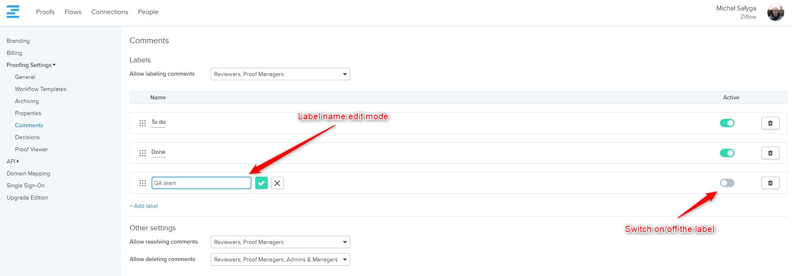Grab the drag handle for Done label
The height and width of the screenshot is (276, 792).
click(x=142, y=153)
